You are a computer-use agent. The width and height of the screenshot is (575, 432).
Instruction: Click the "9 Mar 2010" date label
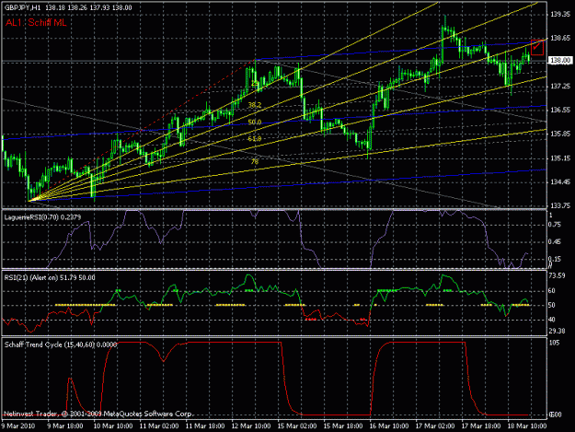click(x=17, y=426)
